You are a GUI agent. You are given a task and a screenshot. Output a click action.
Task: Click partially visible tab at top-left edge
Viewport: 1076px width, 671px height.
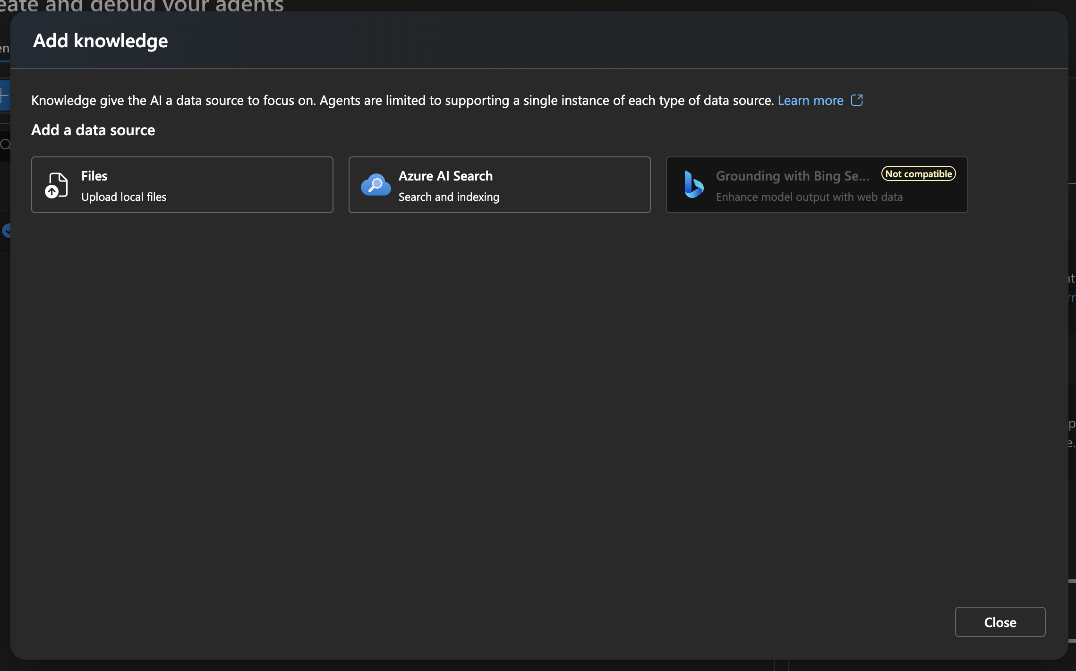pos(4,49)
